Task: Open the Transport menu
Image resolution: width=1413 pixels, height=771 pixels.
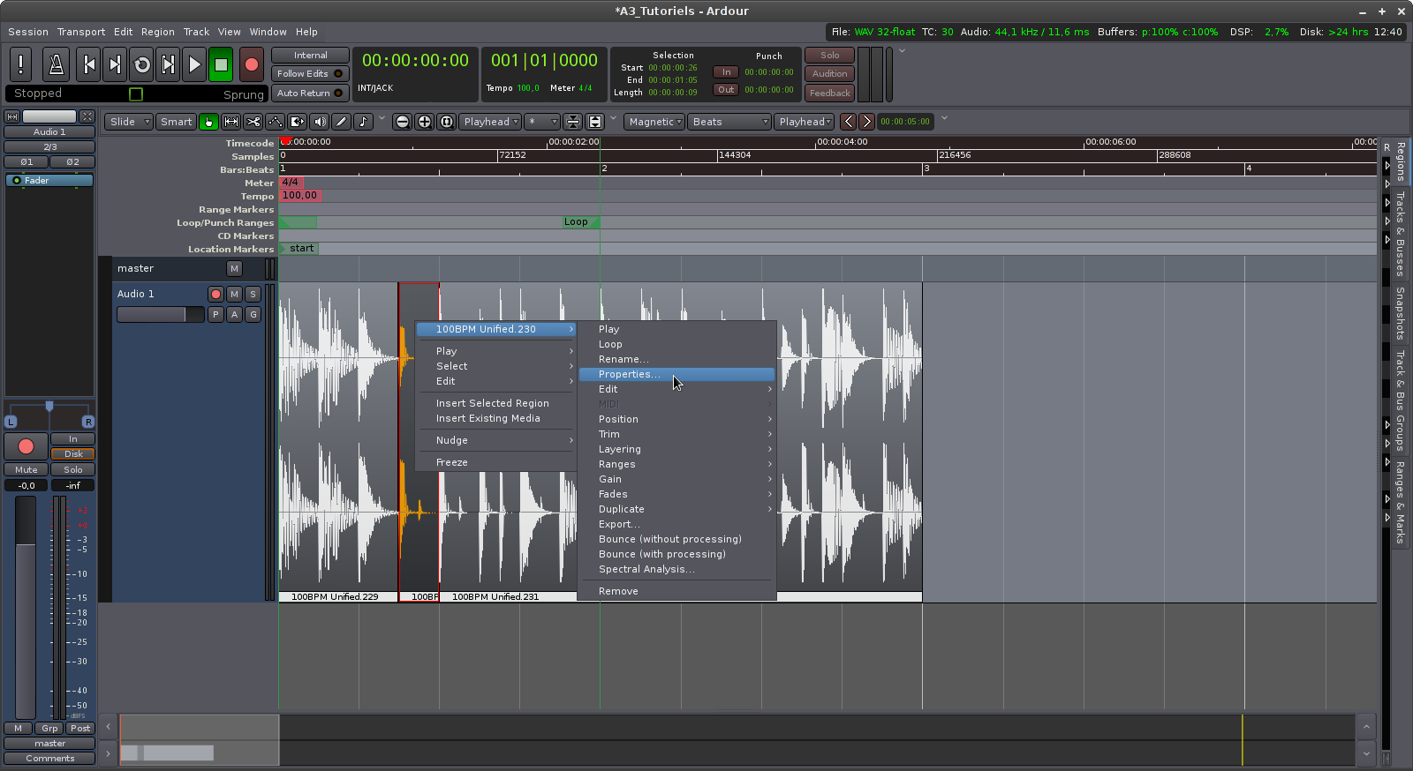Action: pos(81,32)
